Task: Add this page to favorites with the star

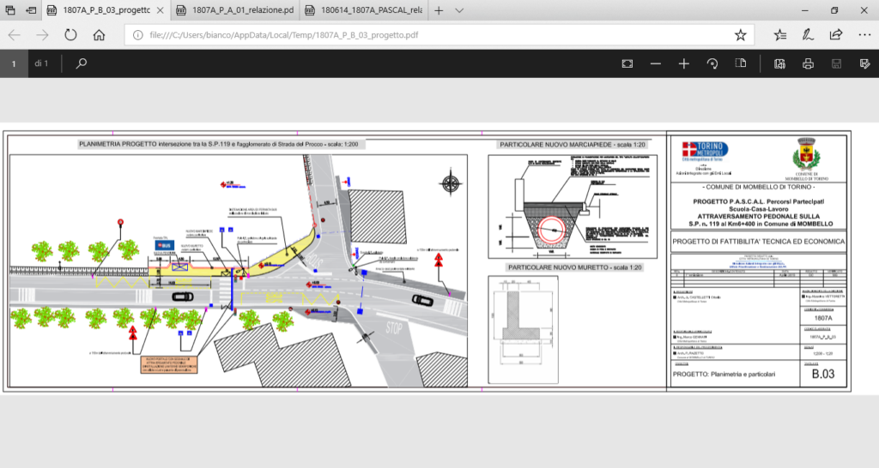Action: [x=740, y=35]
